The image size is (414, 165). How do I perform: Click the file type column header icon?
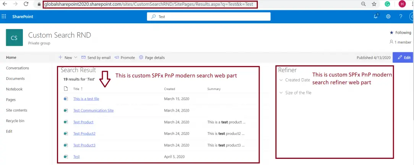[x=66, y=89]
